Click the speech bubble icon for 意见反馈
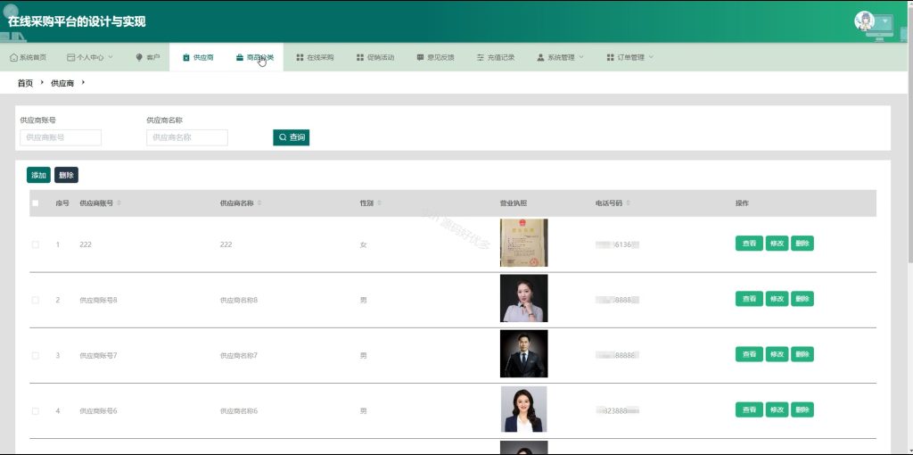This screenshot has width=913, height=455. (421, 58)
